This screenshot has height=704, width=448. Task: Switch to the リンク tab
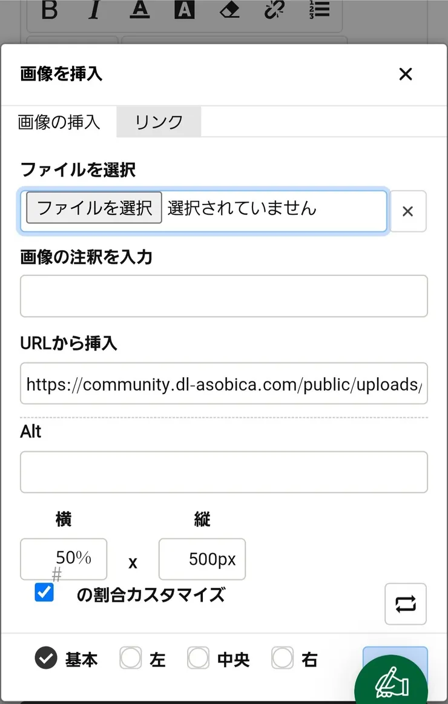click(158, 122)
